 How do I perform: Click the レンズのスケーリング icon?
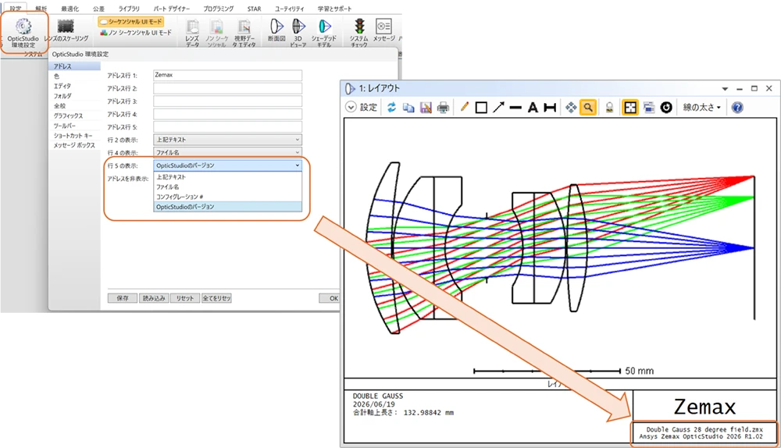coord(66,26)
